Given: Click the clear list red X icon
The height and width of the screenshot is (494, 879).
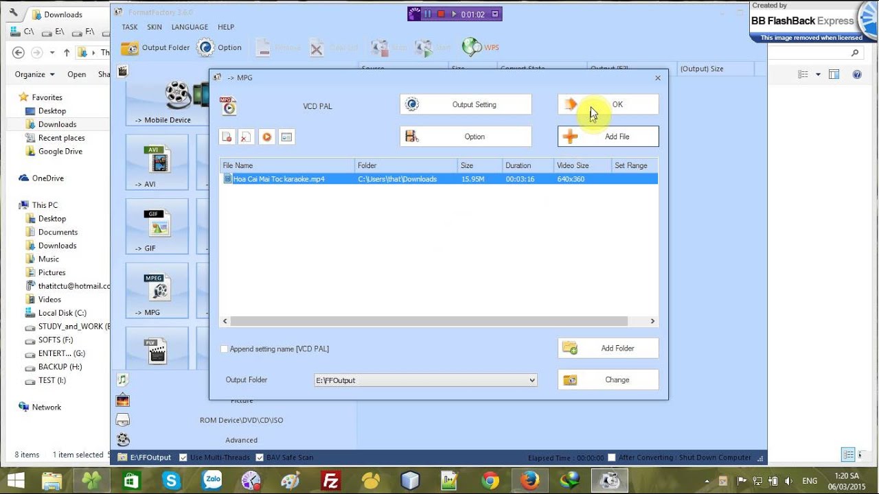Looking at the screenshot, I should [x=246, y=137].
